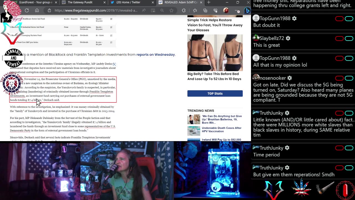
Task: Click the TGP Stats button
Action: (x=215, y=94)
